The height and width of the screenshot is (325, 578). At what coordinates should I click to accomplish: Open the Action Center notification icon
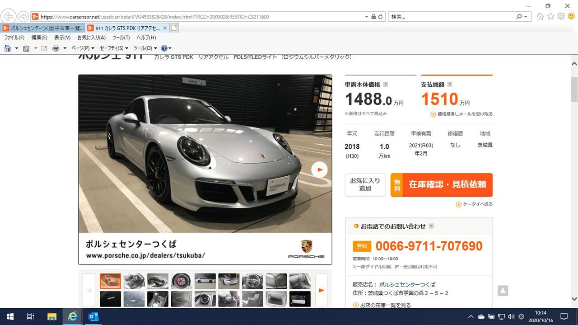click(x=564, y=316)
